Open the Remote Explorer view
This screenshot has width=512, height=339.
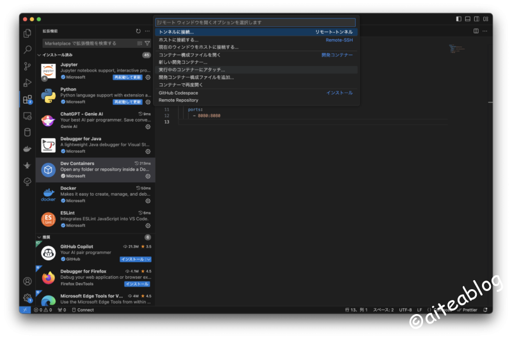coord(28,116)
